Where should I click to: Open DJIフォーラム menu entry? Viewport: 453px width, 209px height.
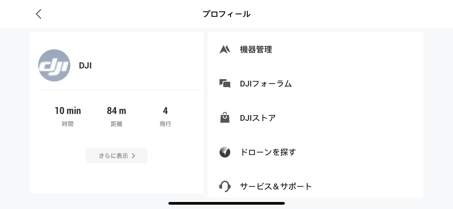[x=266, y=84]
